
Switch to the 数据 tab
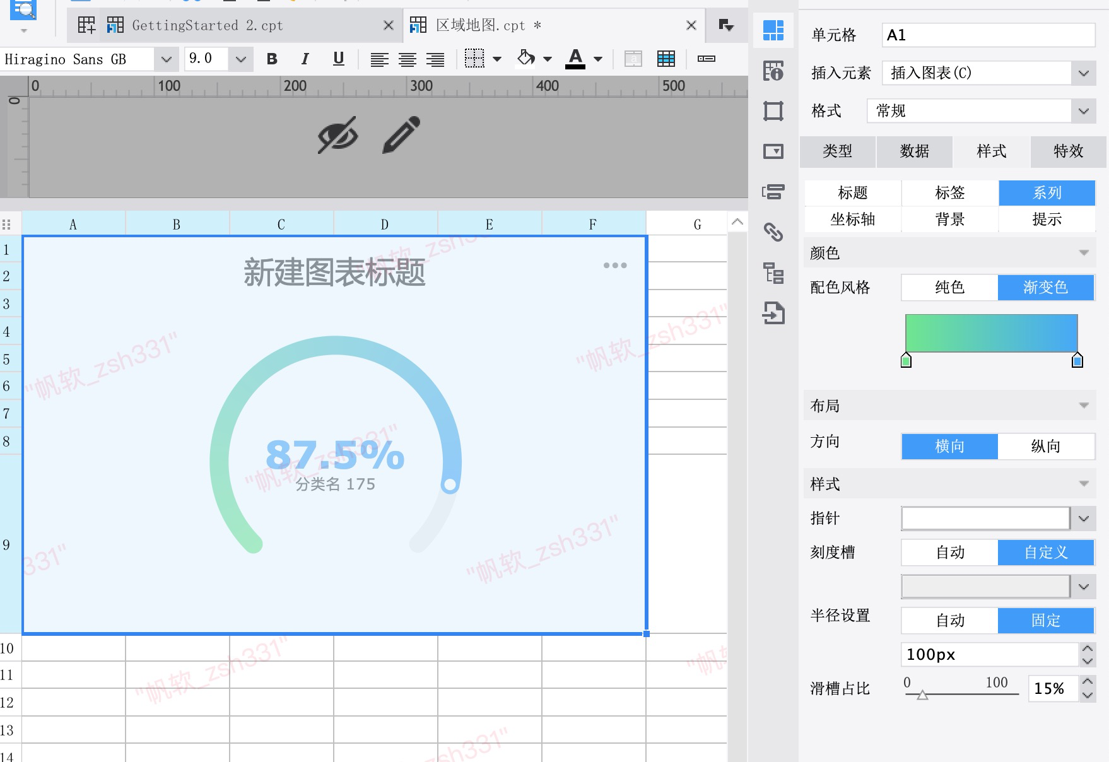click(915, 151)
